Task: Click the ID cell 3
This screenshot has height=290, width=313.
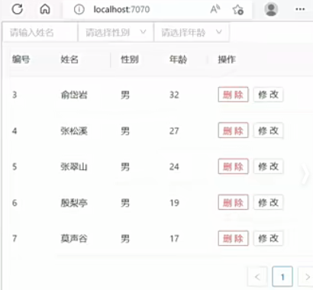Action: point(15,95)
